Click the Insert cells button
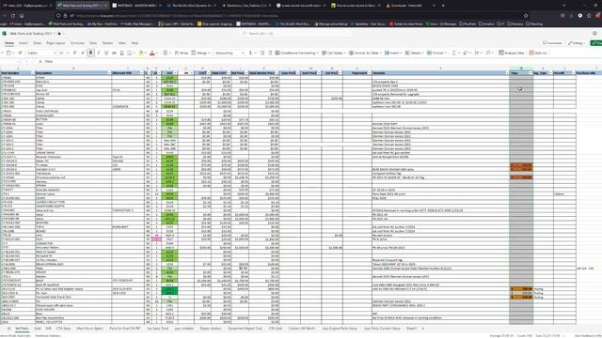Screen dimensions: 602x338 (x=393, y=53)
